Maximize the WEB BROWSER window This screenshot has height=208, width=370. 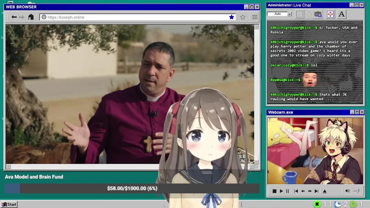251,7
